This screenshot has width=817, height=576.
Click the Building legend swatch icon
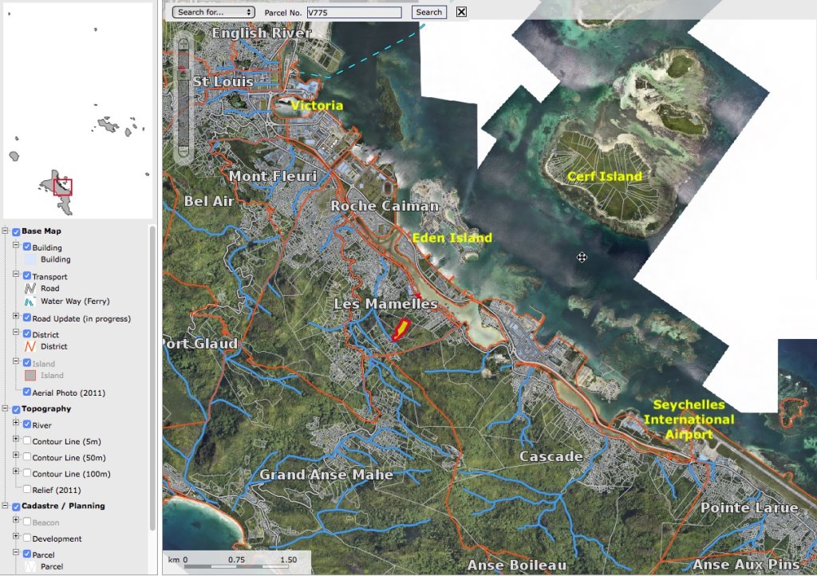(x=30, y=259)
